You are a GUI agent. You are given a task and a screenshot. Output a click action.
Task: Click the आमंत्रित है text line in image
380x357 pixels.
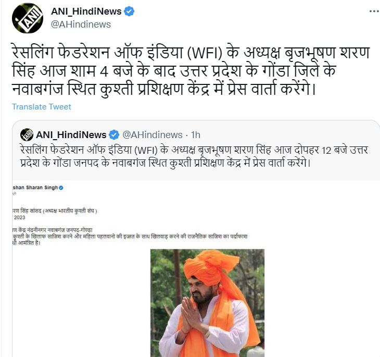coord(27,243)
